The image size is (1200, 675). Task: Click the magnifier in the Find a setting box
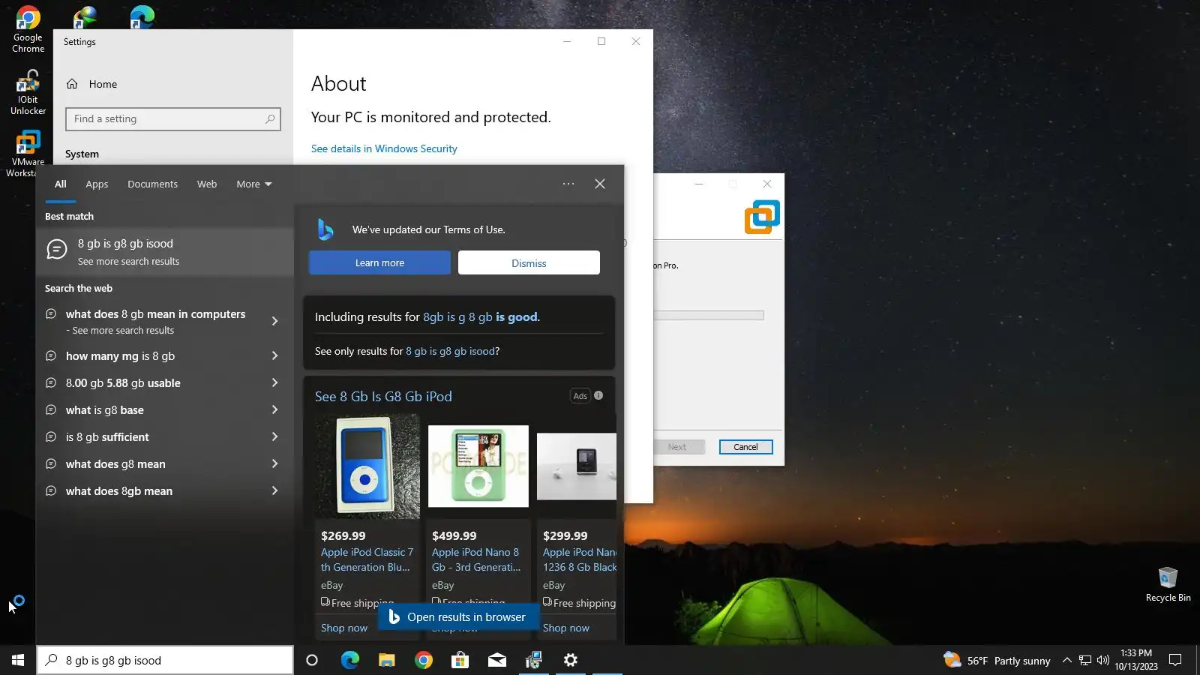coord(270,118)
